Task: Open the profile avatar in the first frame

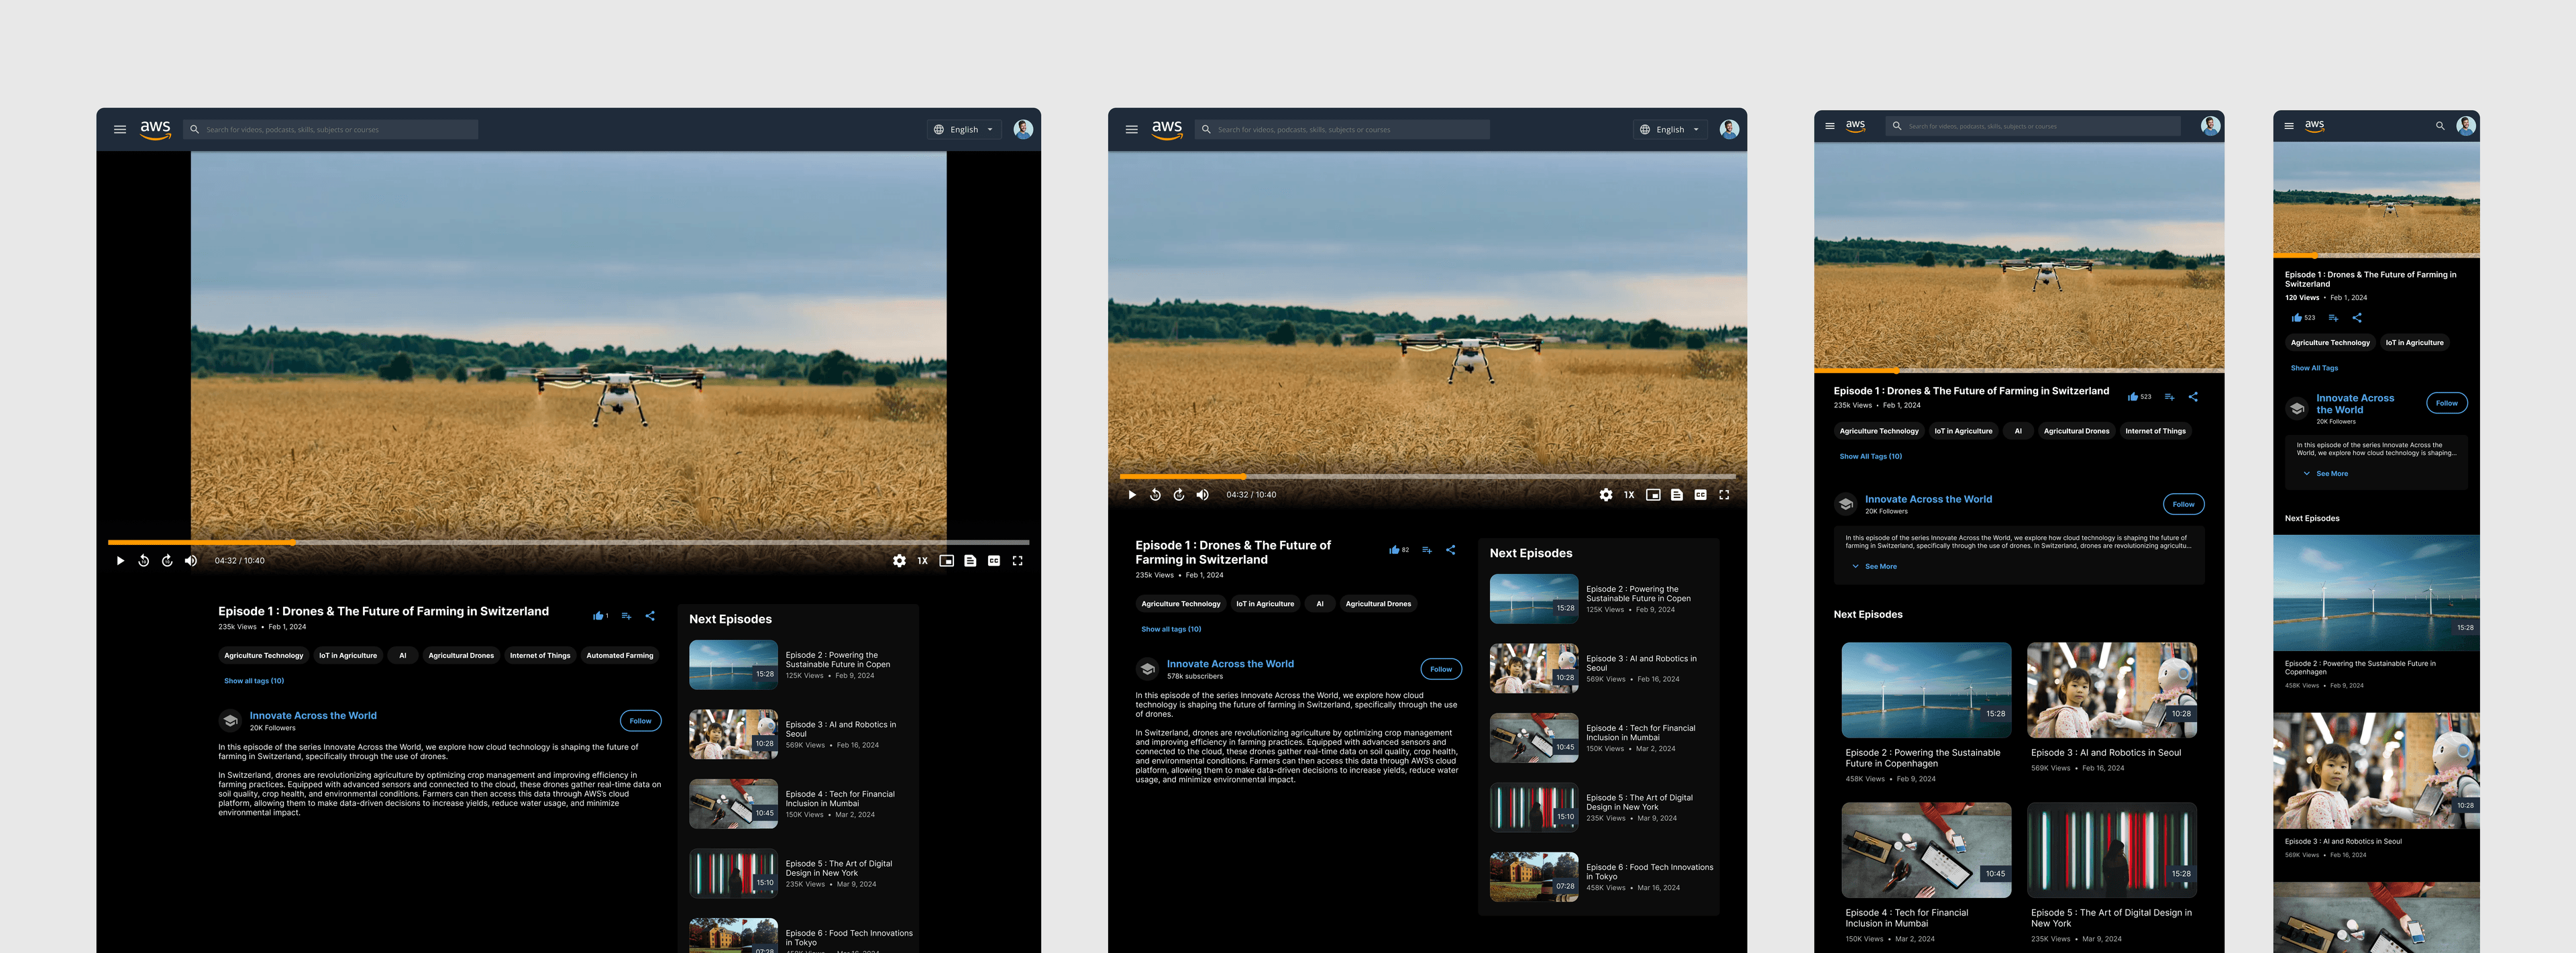Action: click(1023, 129)
